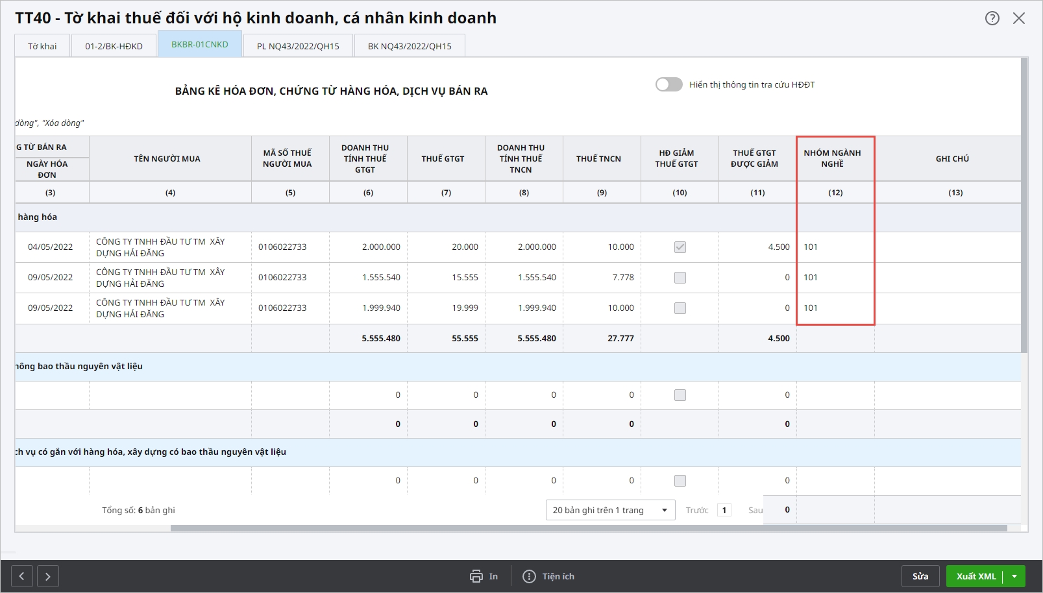This screenshot has height=593, width=1043.
Task: Toggle Hiển thị thông tin tra cứu HĐĐT
Action: 669,84
